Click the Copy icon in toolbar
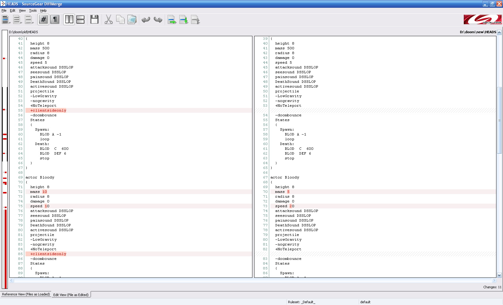The width and height of the screenshot is (503, 305). click(x=120, y=20)
